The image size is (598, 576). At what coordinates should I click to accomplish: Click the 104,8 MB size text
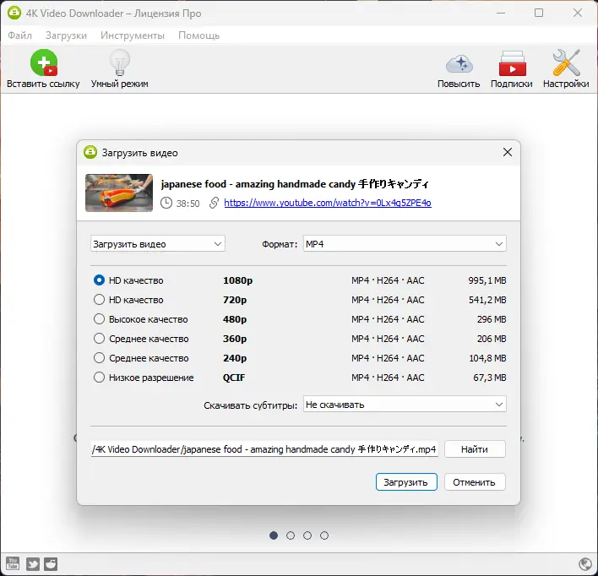point(487,358)
